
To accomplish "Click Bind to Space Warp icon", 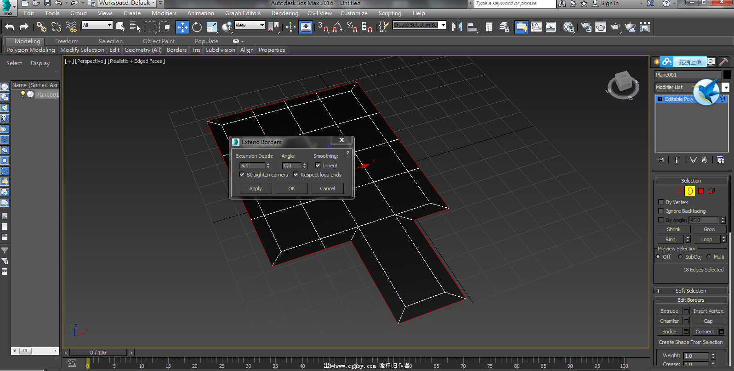I will coord(71,27).
